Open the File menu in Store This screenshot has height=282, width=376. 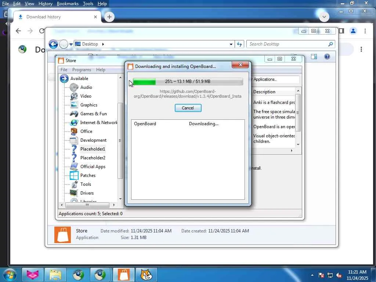point(64,70)
